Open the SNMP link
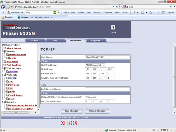Image resolution: width=176 pixels, height=132 pixels. click(x=12, y=92)
